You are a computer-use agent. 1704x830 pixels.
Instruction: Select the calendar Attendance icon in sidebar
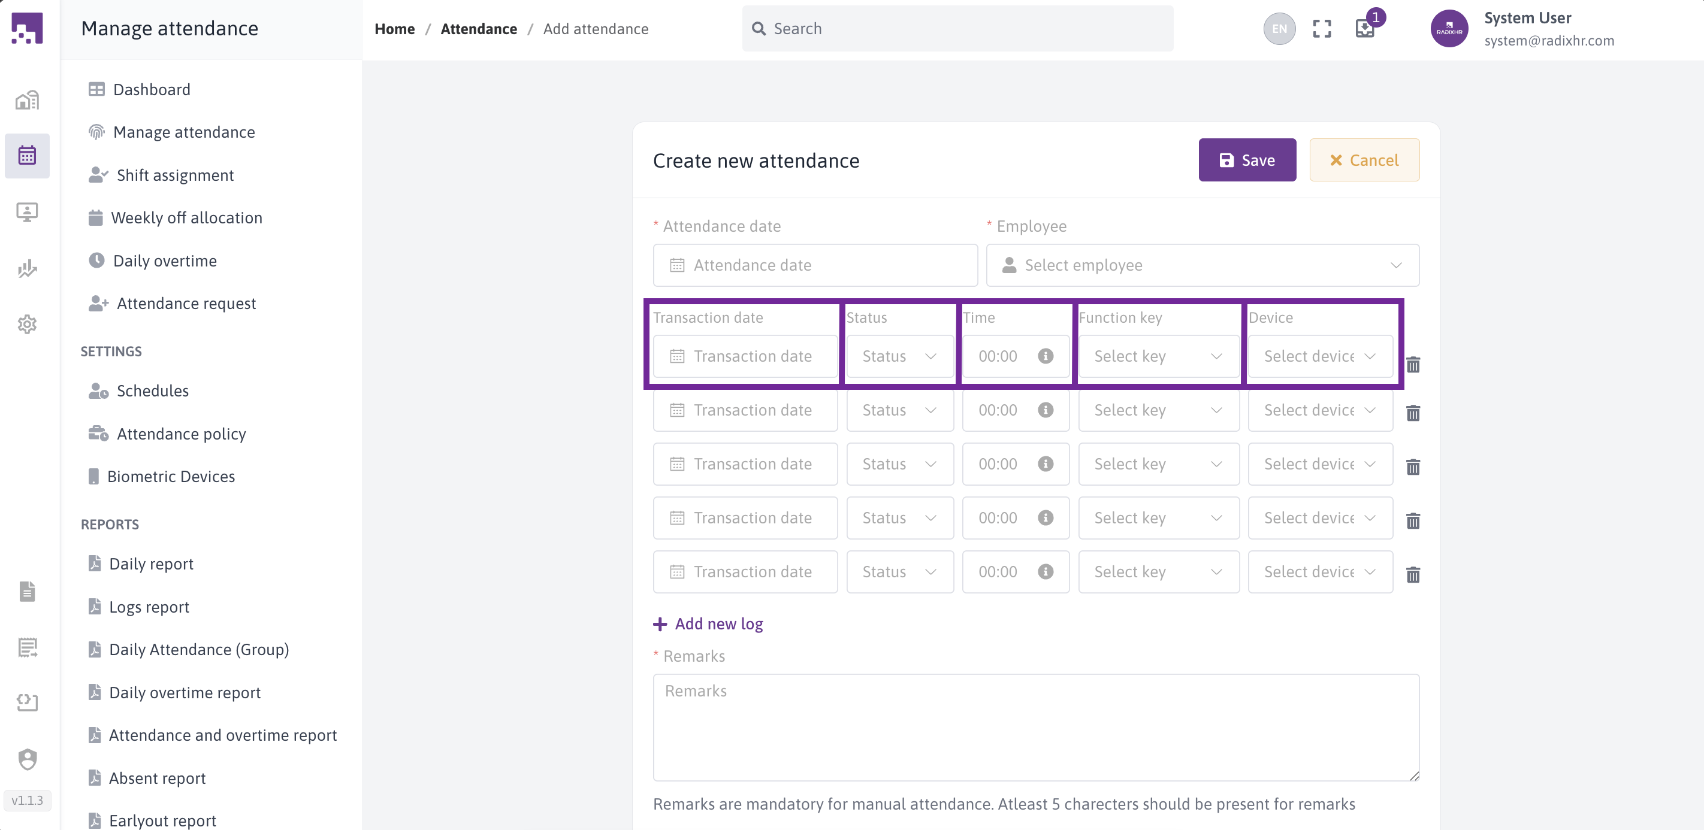pyautogui.click(x=26, y=156)
